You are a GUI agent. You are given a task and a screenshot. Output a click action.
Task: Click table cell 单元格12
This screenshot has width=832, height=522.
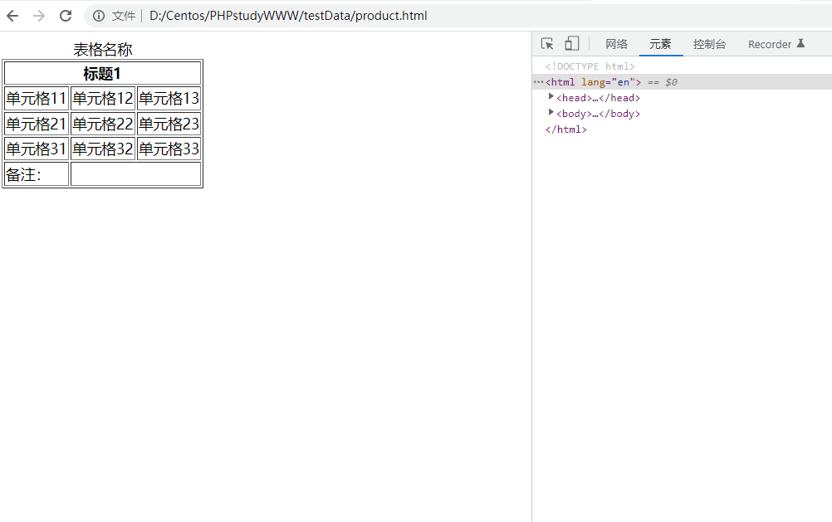[x=103, y=99]
